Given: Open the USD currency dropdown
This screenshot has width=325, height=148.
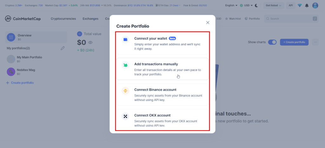Looking at the screenshot, I should point(246,6).
